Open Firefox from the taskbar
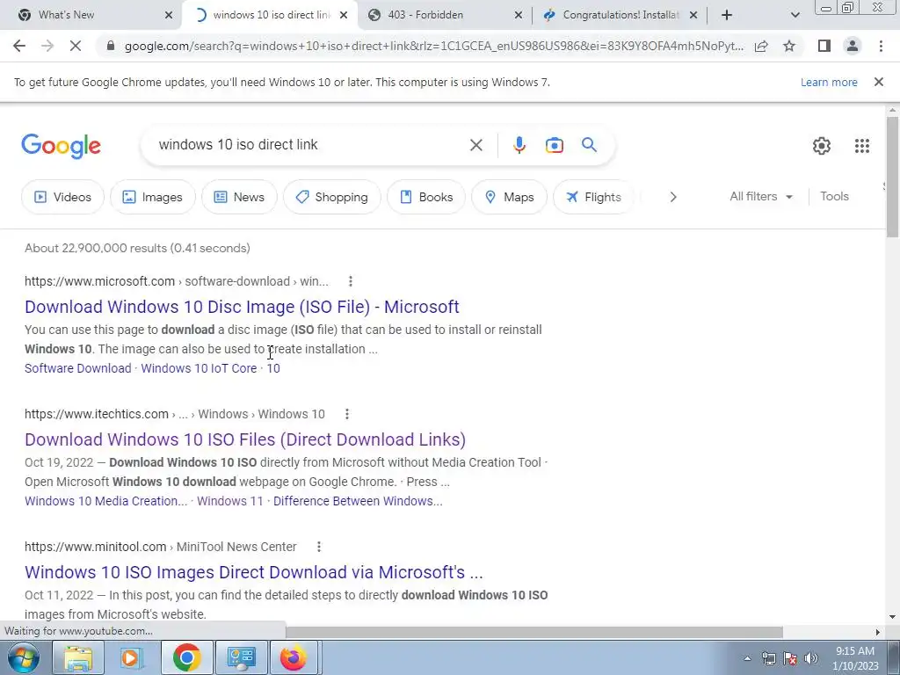The width and height of the screenshot is (900, 675). pyautogui.click(x=294, y=657)
